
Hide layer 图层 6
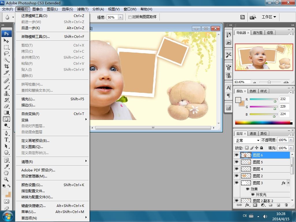pyautogui.click(x=236, y=155)
